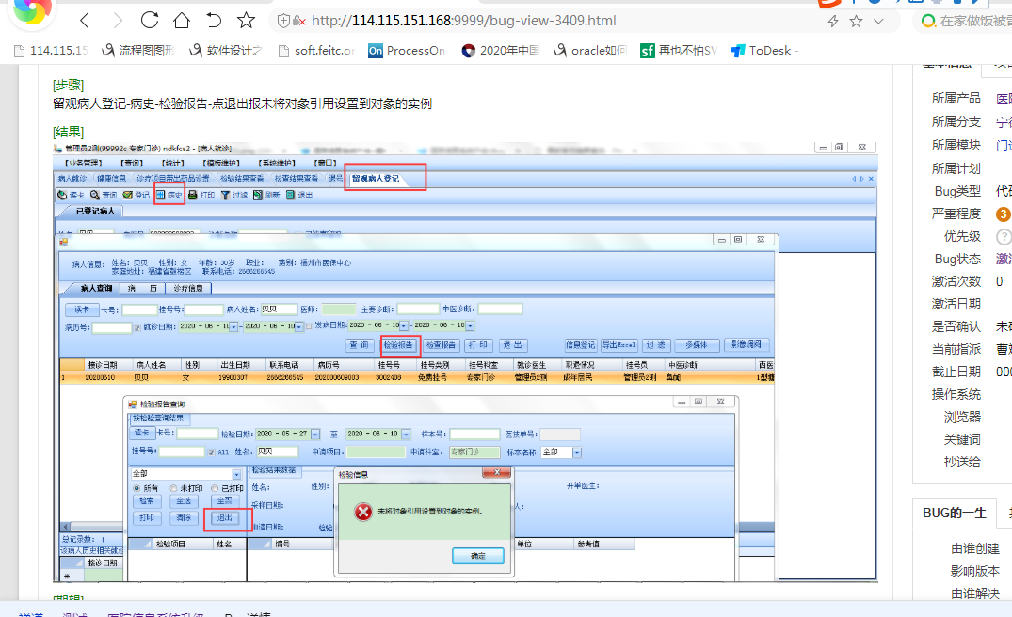The height and width of the screenshot is (617, 1012).
Task: Click the browser forward arrow
Action: (x=118, y=21)
